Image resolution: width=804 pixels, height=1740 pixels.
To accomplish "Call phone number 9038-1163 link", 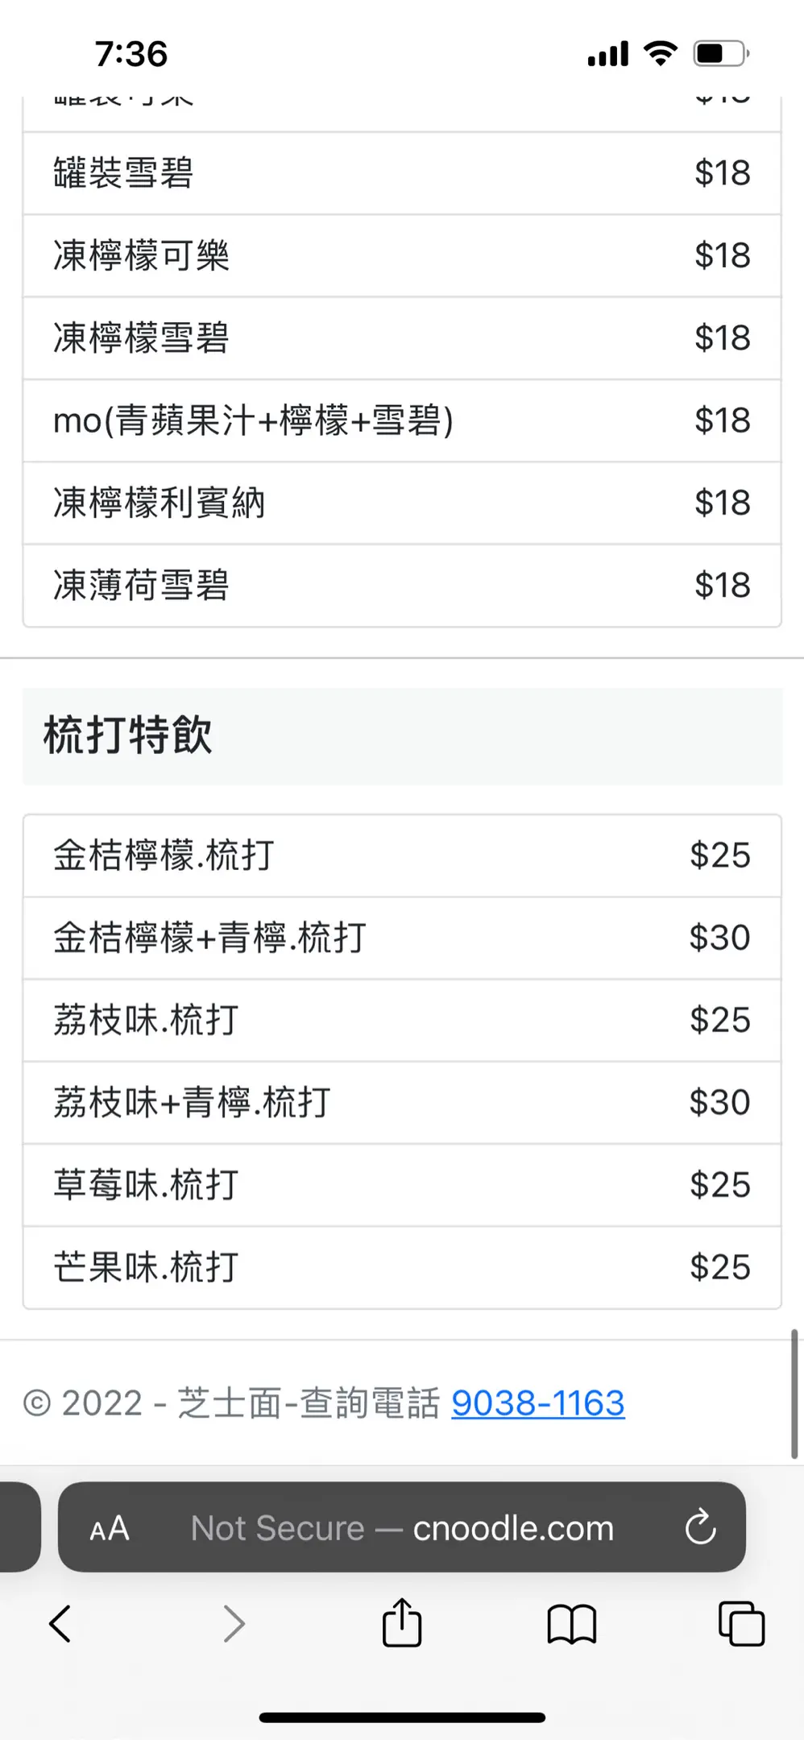I will click(x=537, y=1402).
